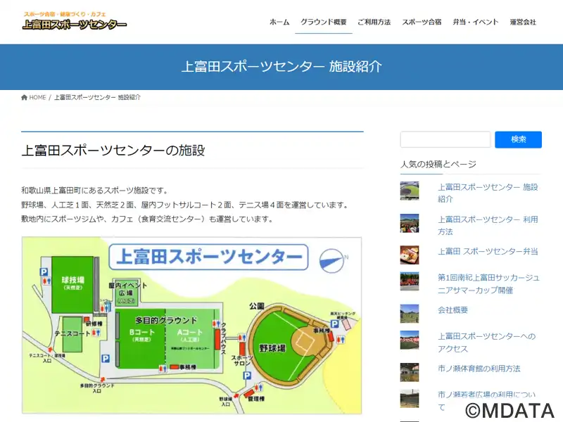This screenshot has height=422, width=563.
Task: Open the 弁当・イベント menu item
Action: (x=476, y=22)
